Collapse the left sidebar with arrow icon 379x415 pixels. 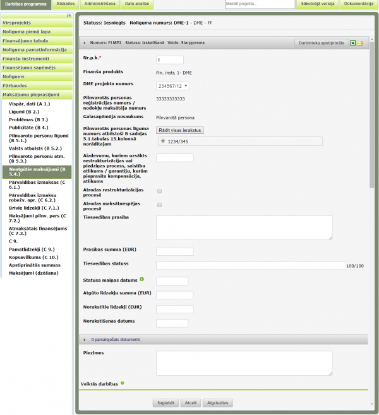[x=68, y=15]
